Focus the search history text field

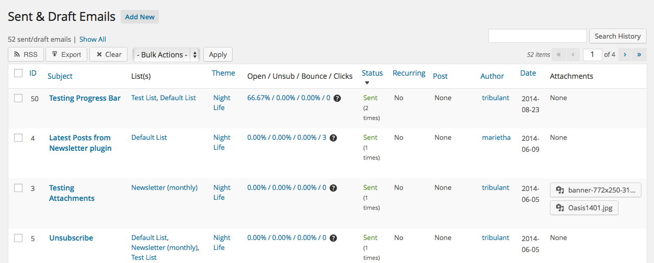point(537,36)
